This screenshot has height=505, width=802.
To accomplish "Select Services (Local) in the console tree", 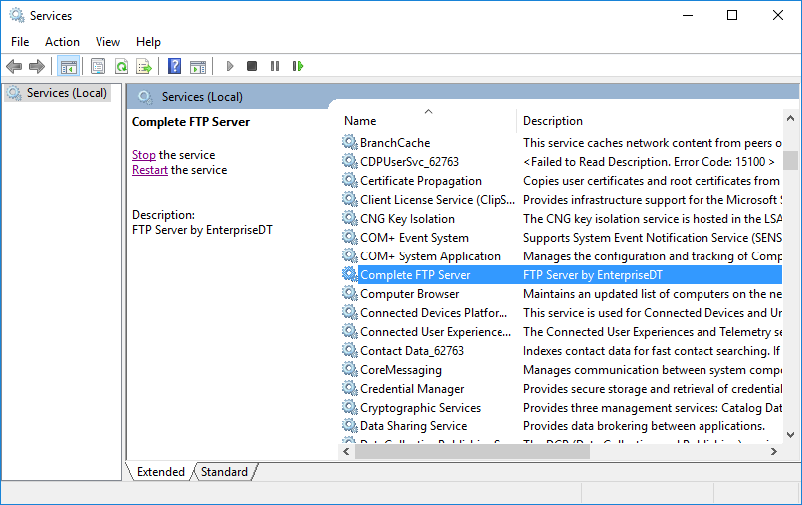I will click(x=66, y=93).
